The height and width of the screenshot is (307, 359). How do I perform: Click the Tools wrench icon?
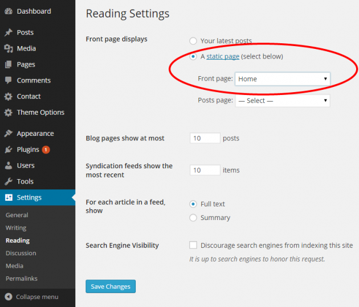(x=9, y=181)
